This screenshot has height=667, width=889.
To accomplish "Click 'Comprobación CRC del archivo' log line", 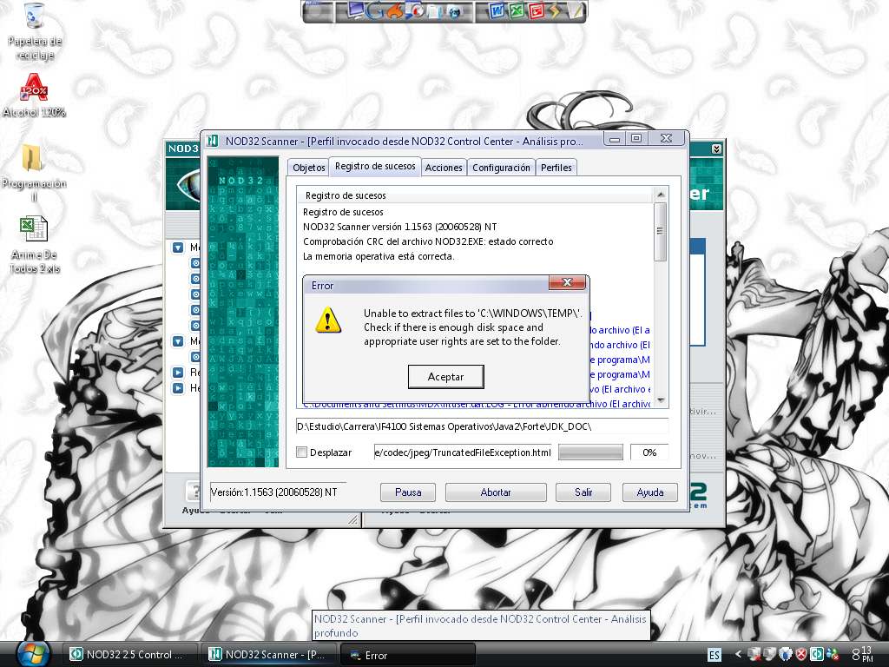I will point(428,241).
